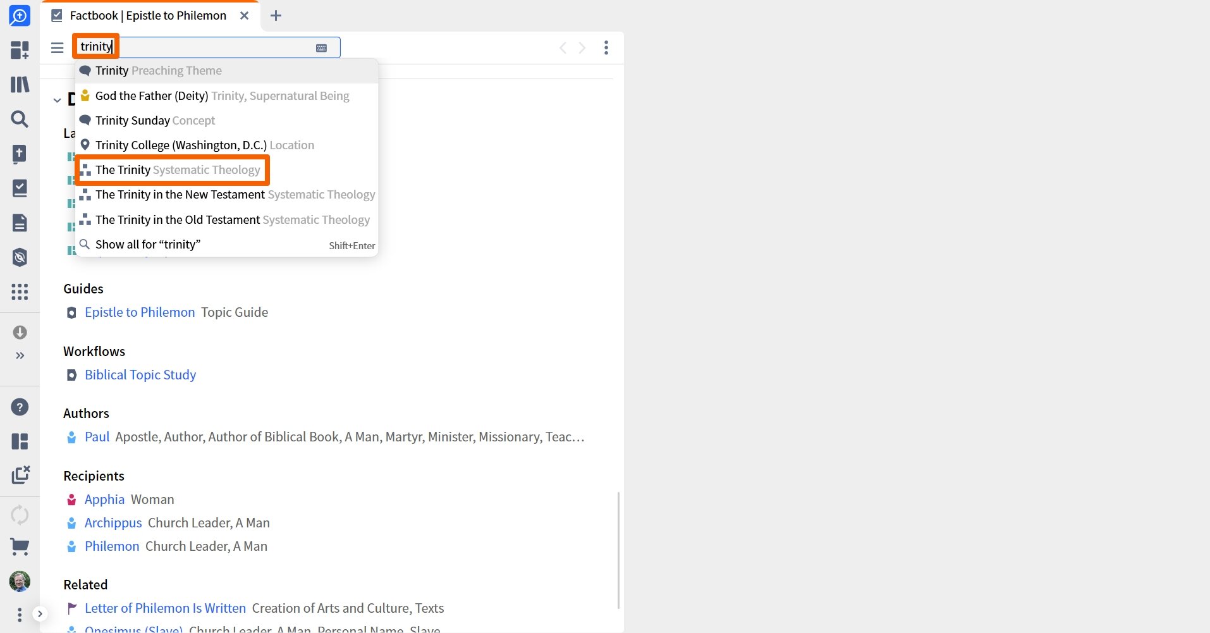1210x633 pixels.
Task: Open the Guides icon in the sidebar
Action: (x=20, y=257)
